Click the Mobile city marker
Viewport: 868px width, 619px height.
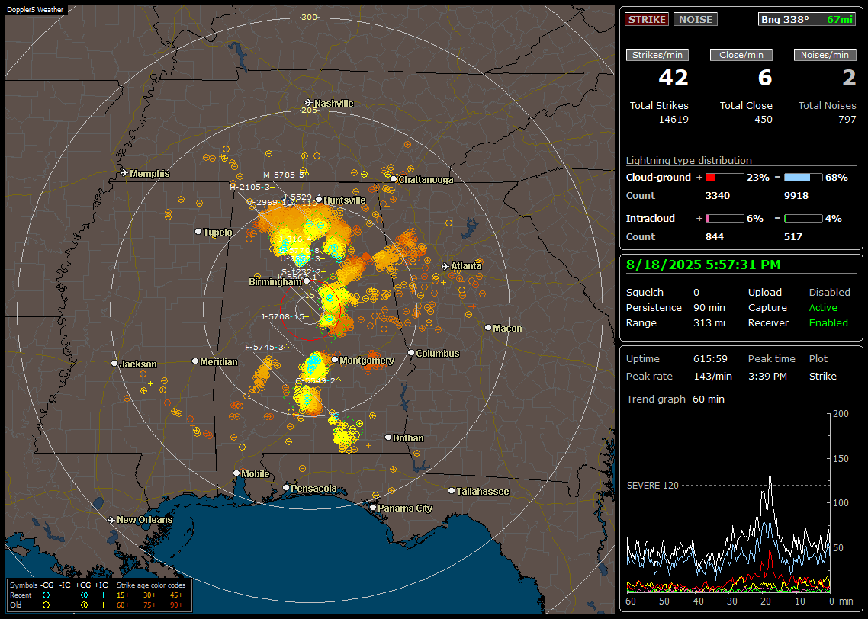(x=236, y=473)
